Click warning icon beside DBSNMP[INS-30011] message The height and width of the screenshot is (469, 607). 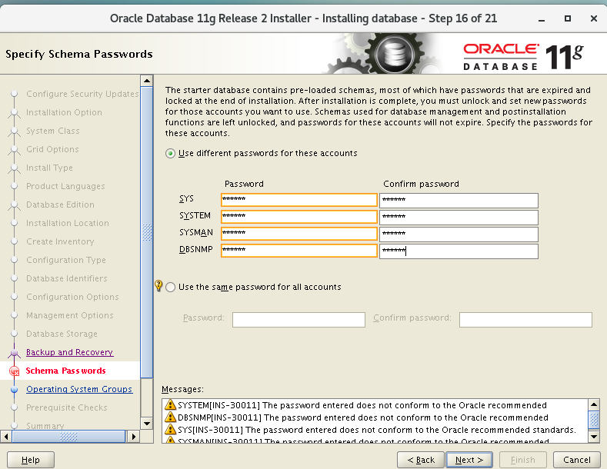tap(170, 417)
